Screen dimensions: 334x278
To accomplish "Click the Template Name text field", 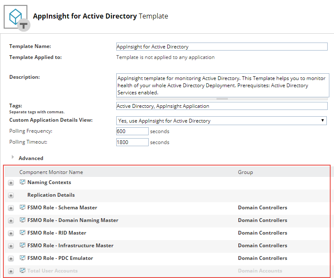I will click(x=222, y=47).
